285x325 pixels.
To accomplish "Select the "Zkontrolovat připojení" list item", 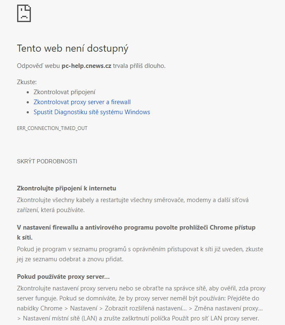I will [x=64, y=92].
